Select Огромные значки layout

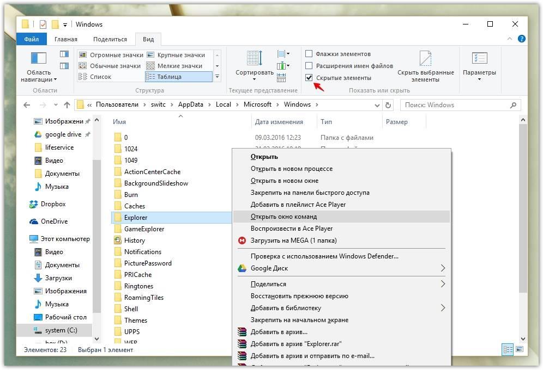click(x=111, y=55)
